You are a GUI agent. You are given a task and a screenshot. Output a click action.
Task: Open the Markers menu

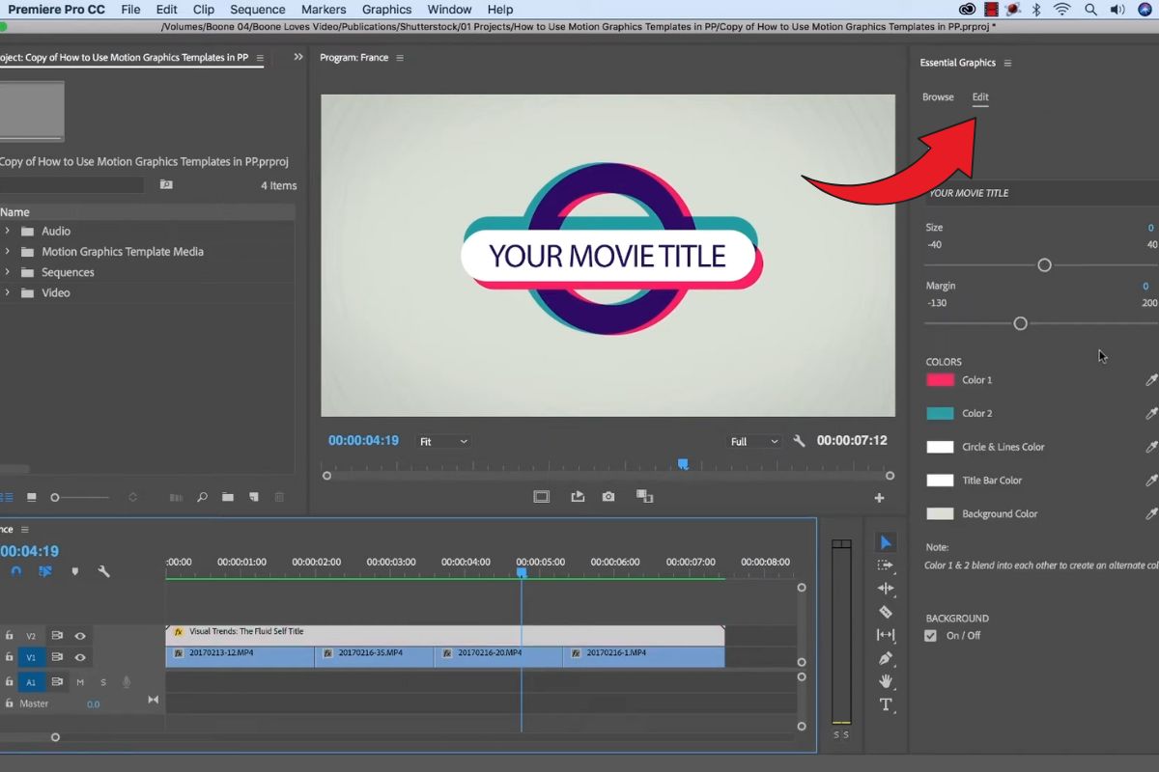[x=324, y=10]
